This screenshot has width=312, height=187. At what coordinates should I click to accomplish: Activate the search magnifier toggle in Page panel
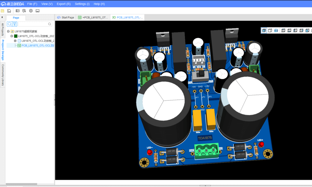pyautogui.click(x=9, y=24)
